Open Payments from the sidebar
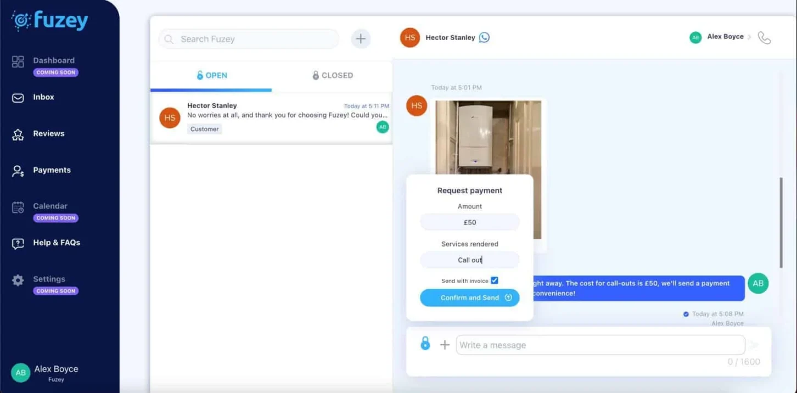 (52, 170)
